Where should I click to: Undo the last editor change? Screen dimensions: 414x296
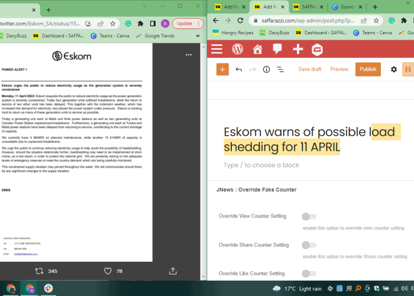coord(238,70)
